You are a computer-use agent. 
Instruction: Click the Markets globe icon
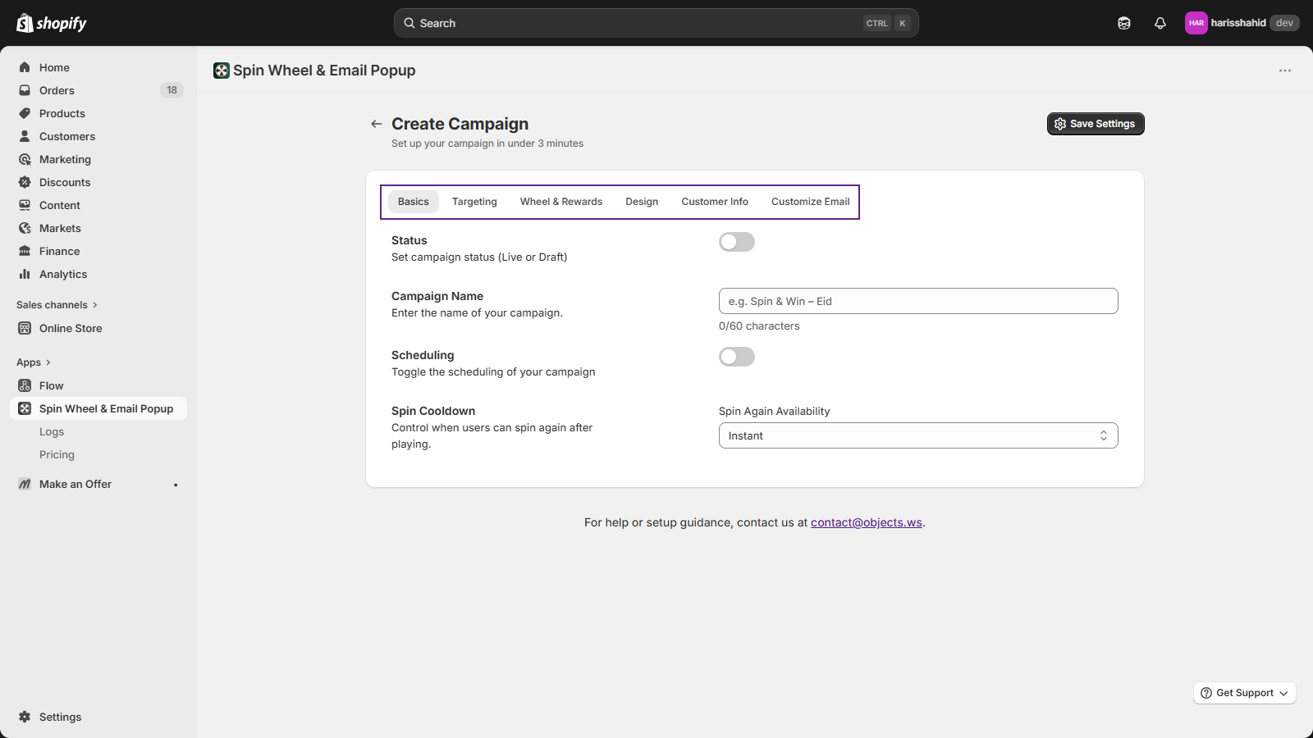[25, 228]
